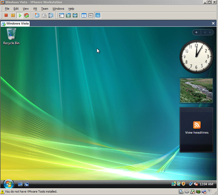
Task: Click the sidebar next gadgets arrow
Action: coord(210,32)
